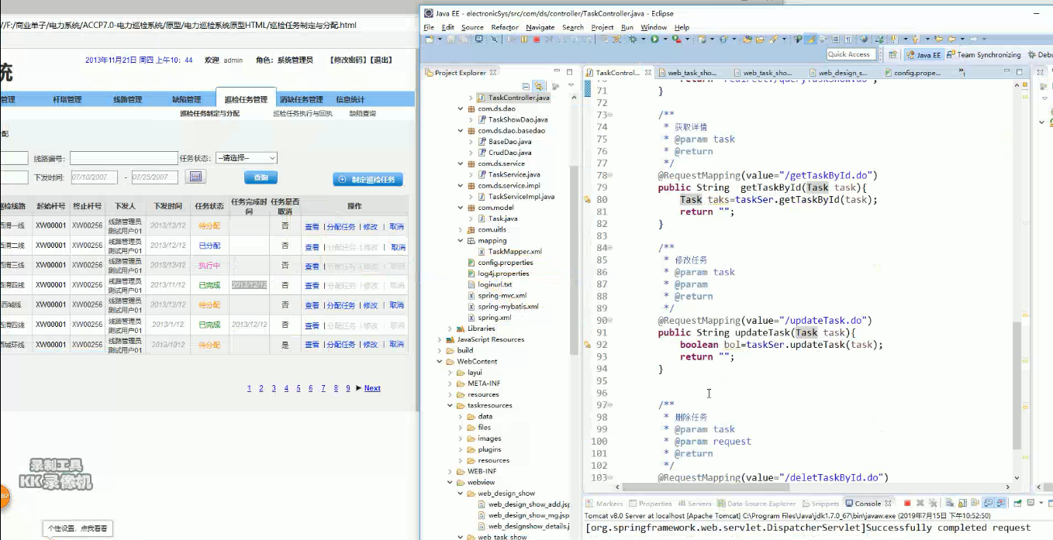The image size is (1053, 540).
Task: Maximize the Project Explorer view
Action: (569, 72)
